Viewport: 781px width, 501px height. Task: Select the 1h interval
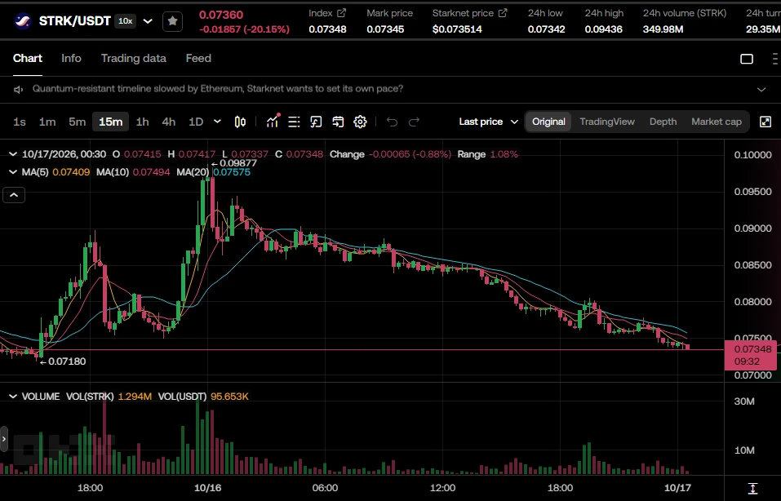[x=143, y=122]
